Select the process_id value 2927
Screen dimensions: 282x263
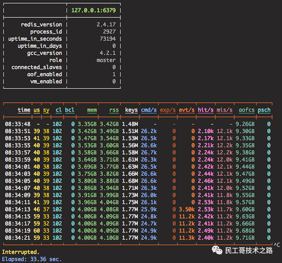[x=109, y=32]
